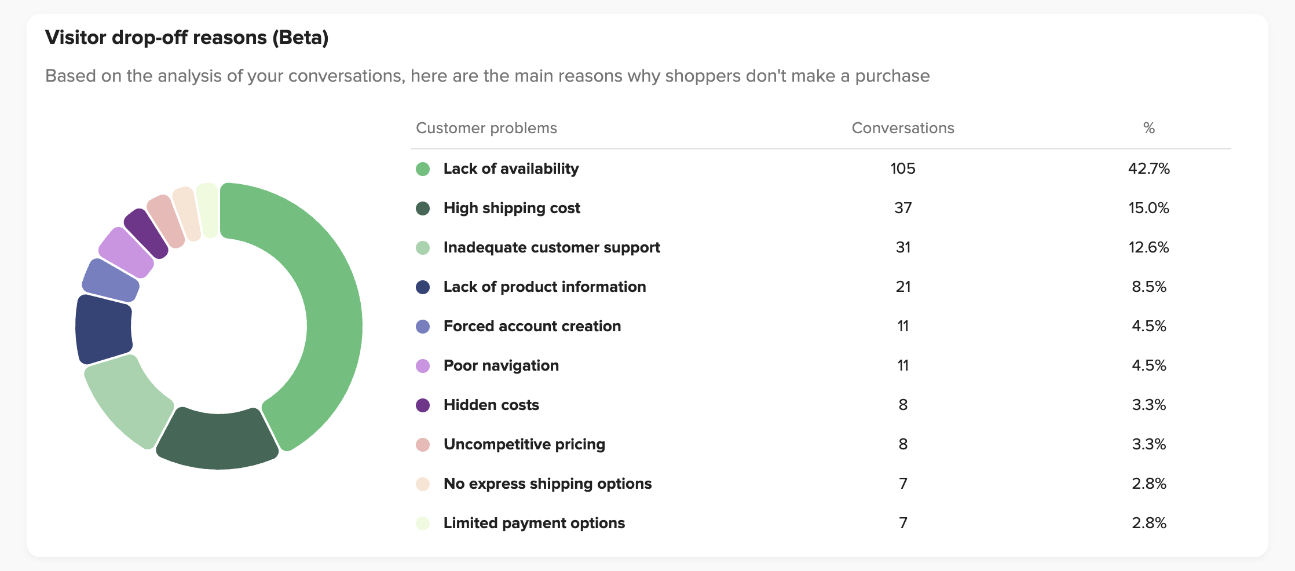Screen dimensions: 1295x571
Task: Click the navy Lack of product information dot
Action: (423, 287)
